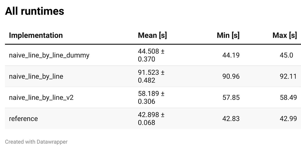The width and height of the screenshot is (301, 150).
Task: Click the min value 44.19
Action: tap(231, 55)
